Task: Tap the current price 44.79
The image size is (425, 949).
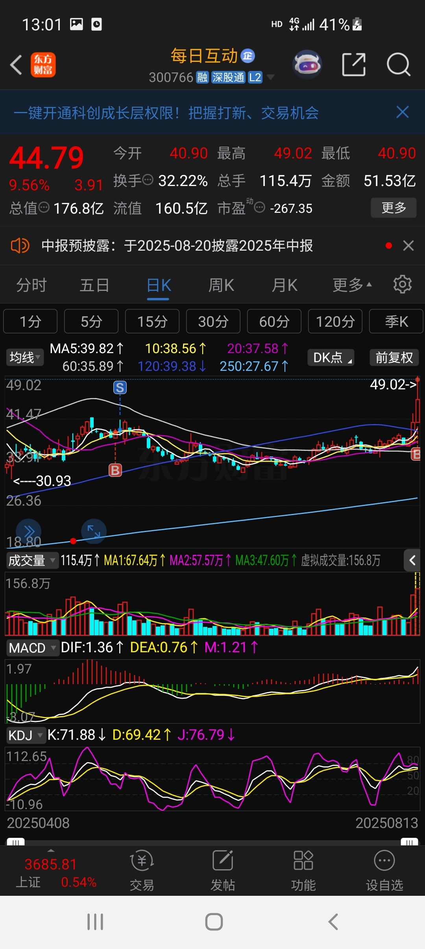Action: tap(46, 158)
